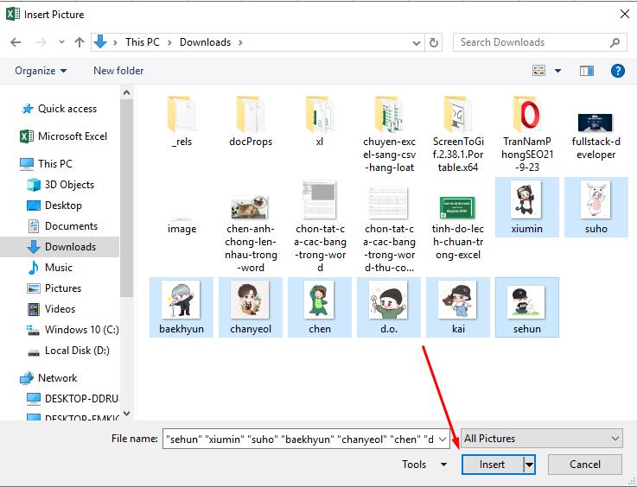Open the Tools menu

click(x=424, y=465)
